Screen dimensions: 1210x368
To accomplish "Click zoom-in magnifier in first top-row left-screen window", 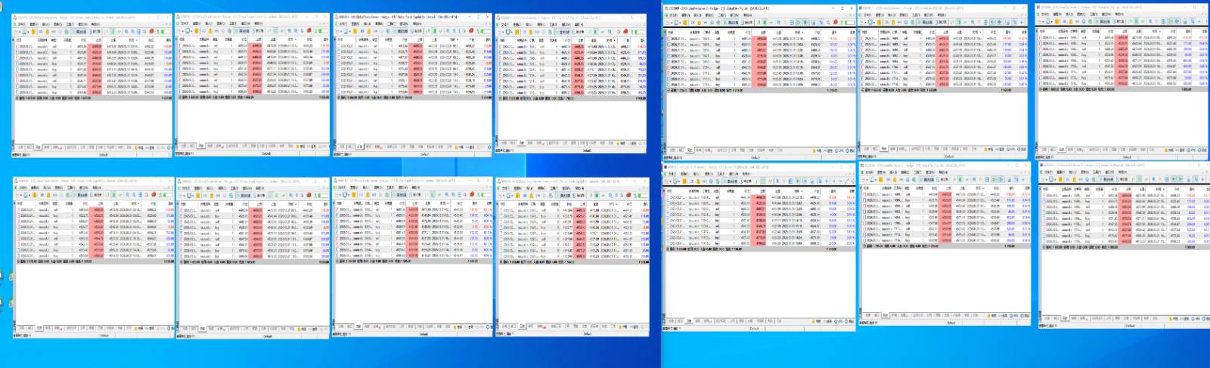I will click(126, 32).
